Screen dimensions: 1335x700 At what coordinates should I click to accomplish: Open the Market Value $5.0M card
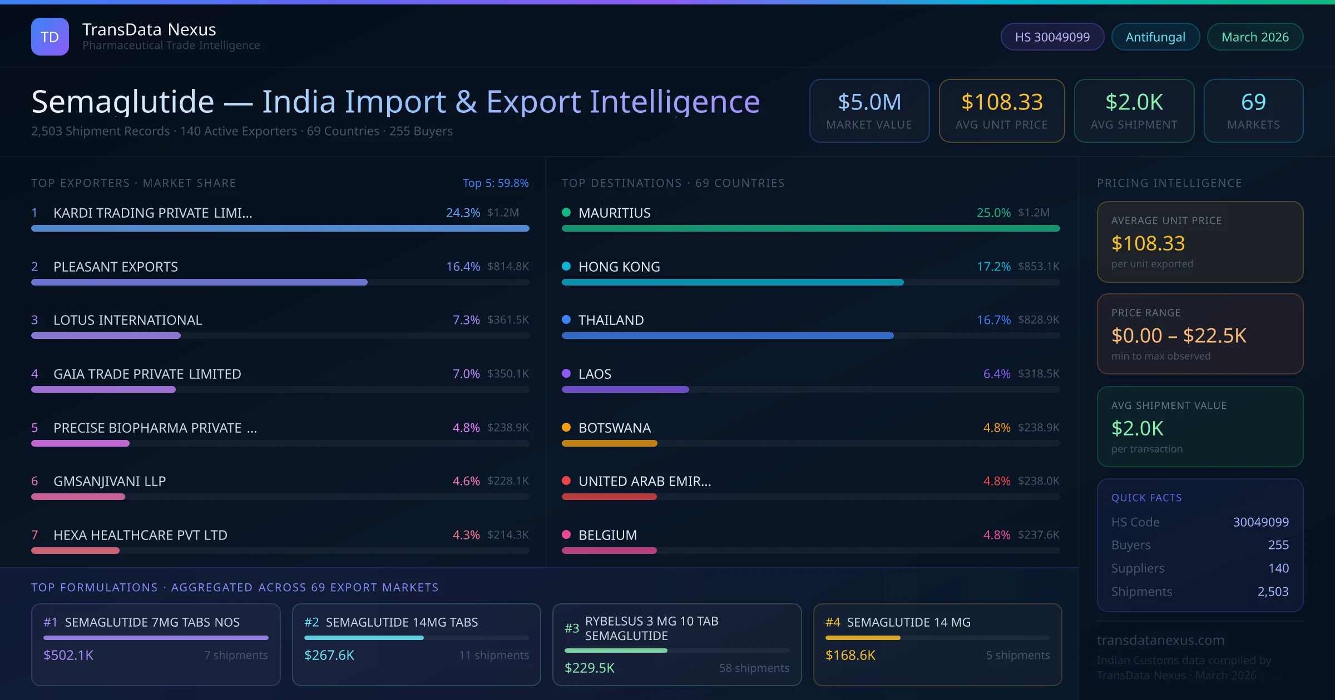point(869,111)
